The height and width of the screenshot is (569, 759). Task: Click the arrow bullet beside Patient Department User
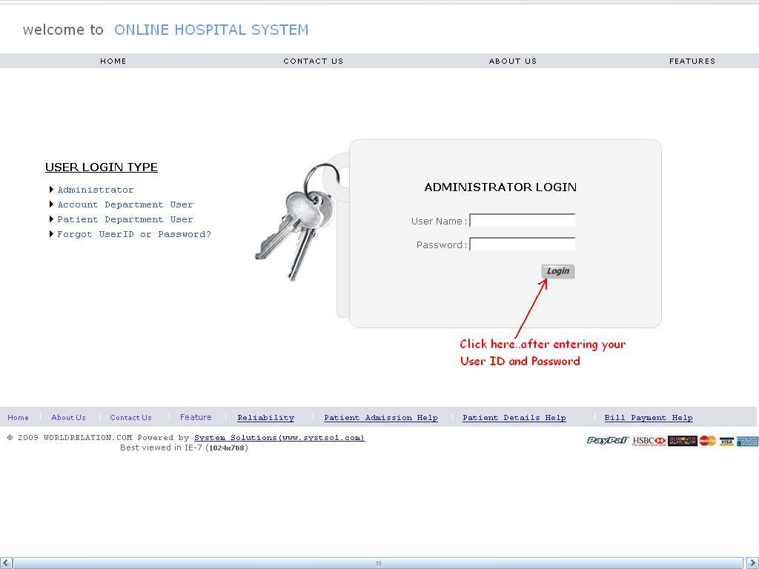coord(51,219)
